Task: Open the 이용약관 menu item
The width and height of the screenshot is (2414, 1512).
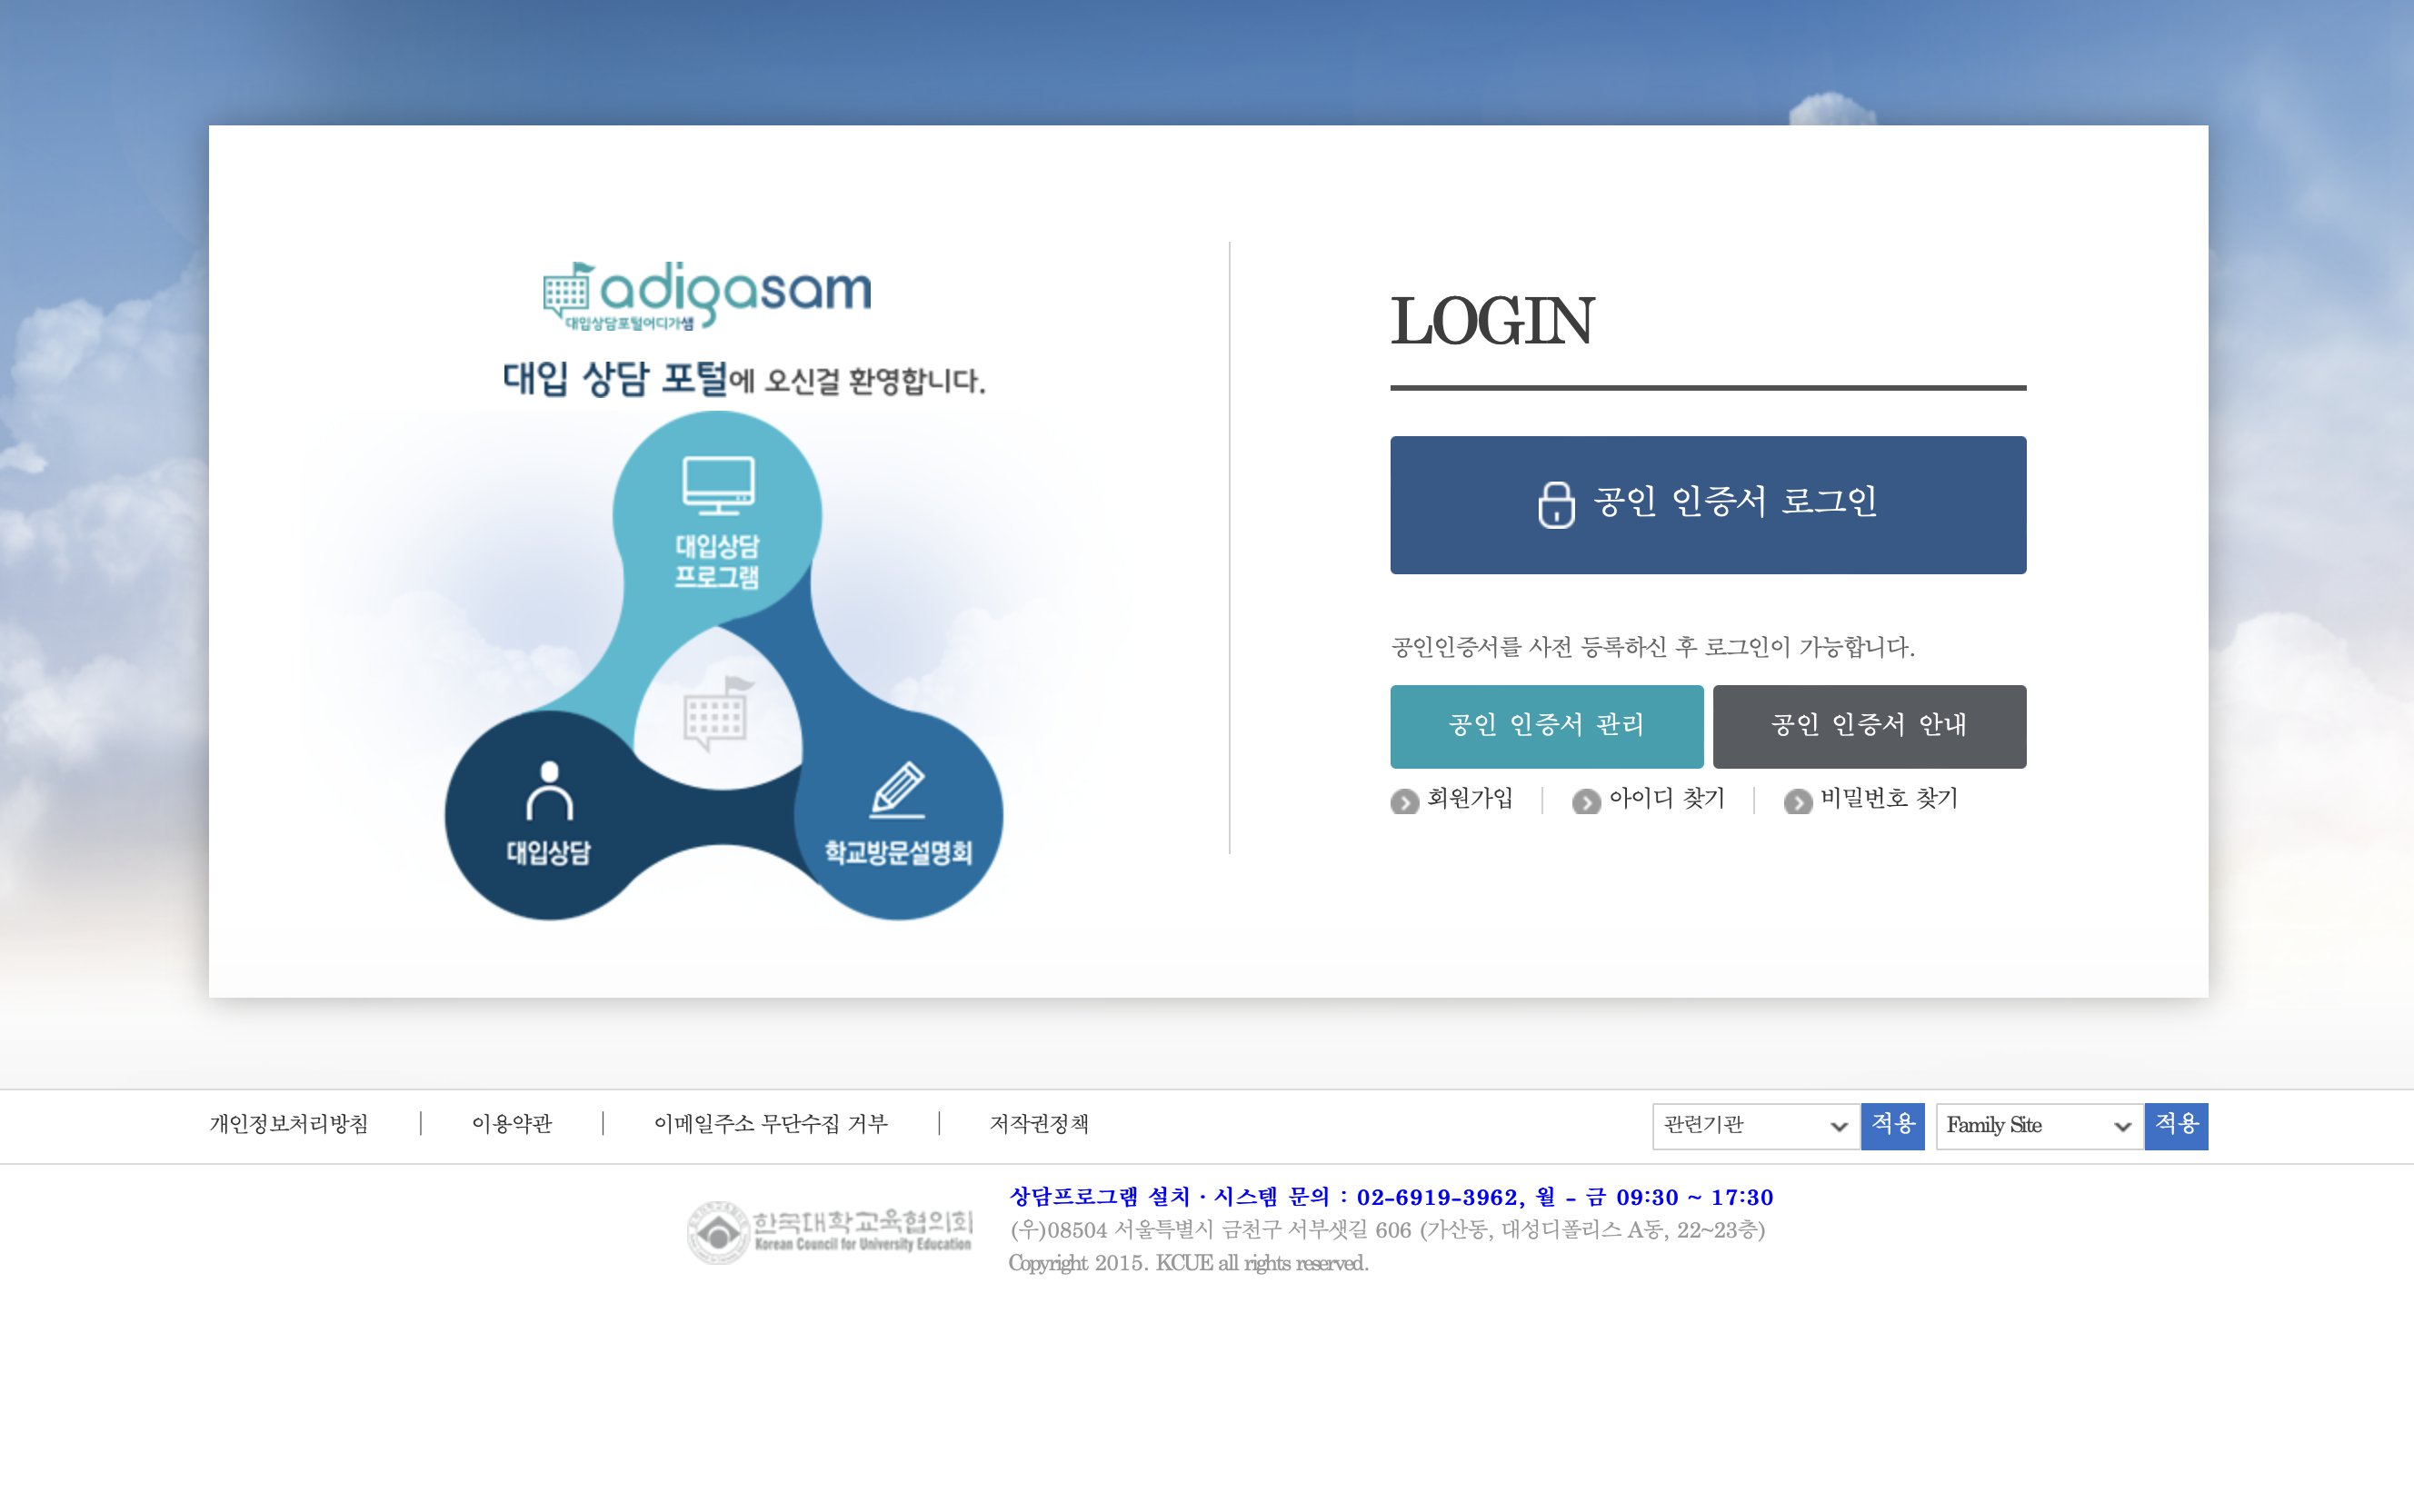Action: coord(512,1120)
